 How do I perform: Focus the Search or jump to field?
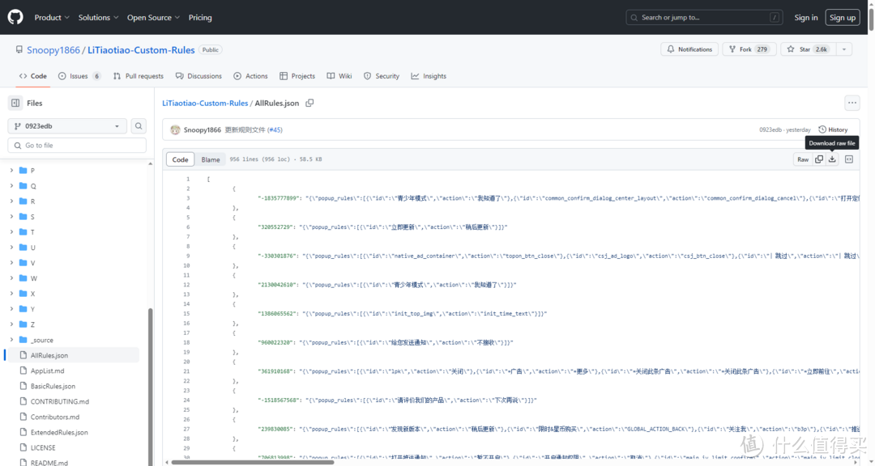click(704, 17)
